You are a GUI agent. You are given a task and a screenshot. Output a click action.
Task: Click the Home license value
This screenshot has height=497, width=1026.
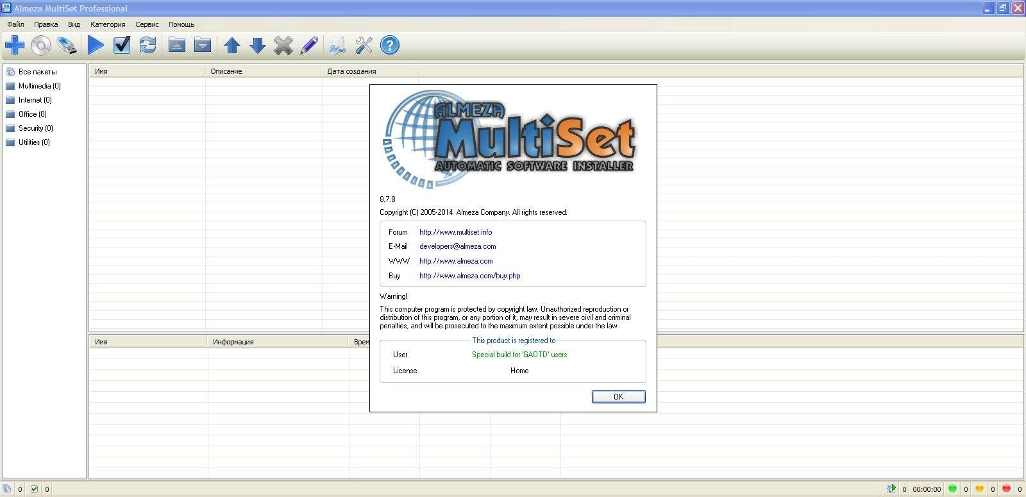pos(519,371)
